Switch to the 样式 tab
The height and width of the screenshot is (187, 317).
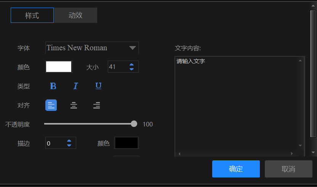click(x=32, y=16)
